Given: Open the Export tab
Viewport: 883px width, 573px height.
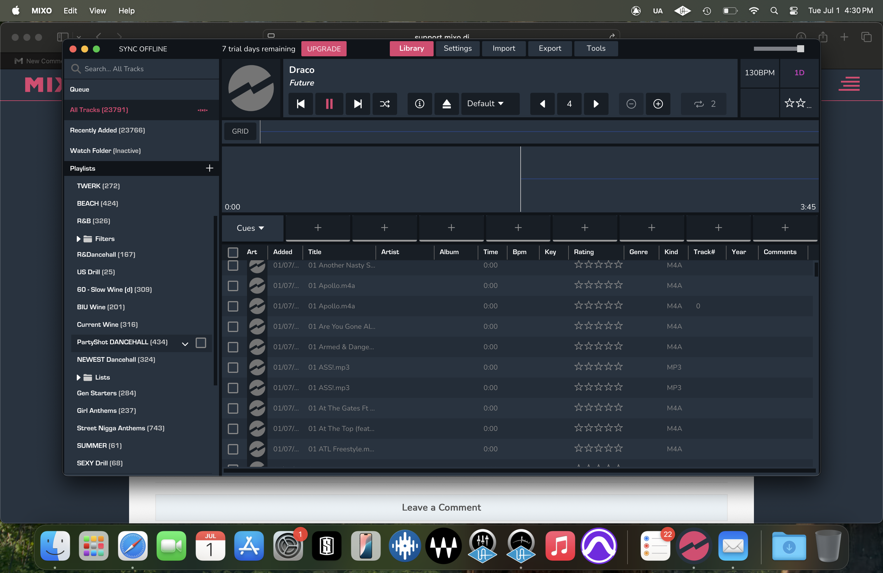Looking at the screenshot, I should (x=550, y=48).
